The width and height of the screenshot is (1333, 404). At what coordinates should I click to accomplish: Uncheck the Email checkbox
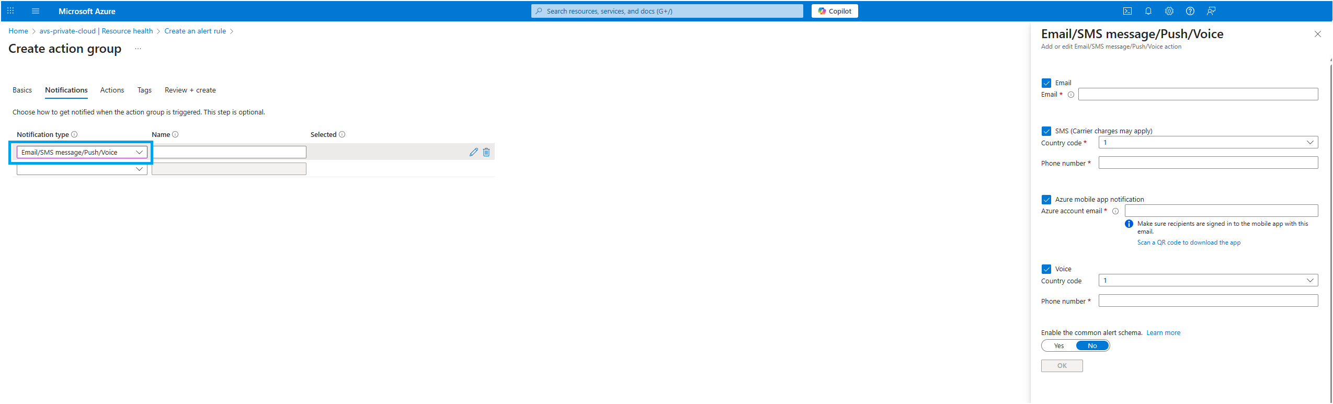[1046, 83]
